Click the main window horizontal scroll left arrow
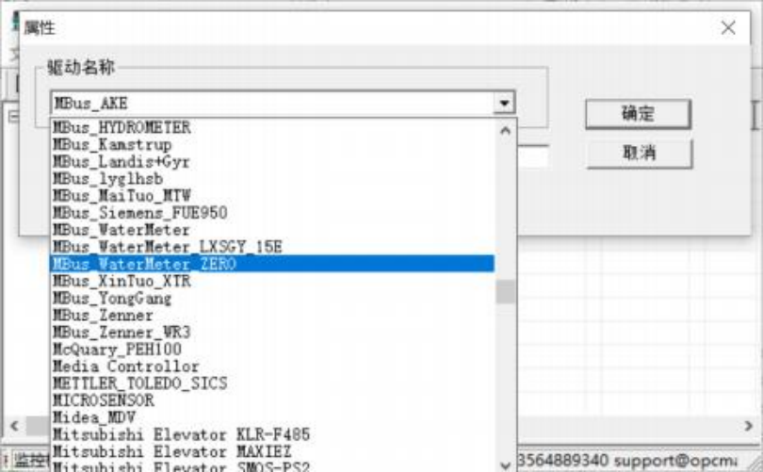 14,426
